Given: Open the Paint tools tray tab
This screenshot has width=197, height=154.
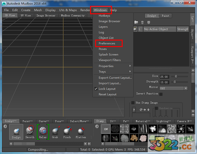Looking at the screenshot, I should tap(28, 121).
